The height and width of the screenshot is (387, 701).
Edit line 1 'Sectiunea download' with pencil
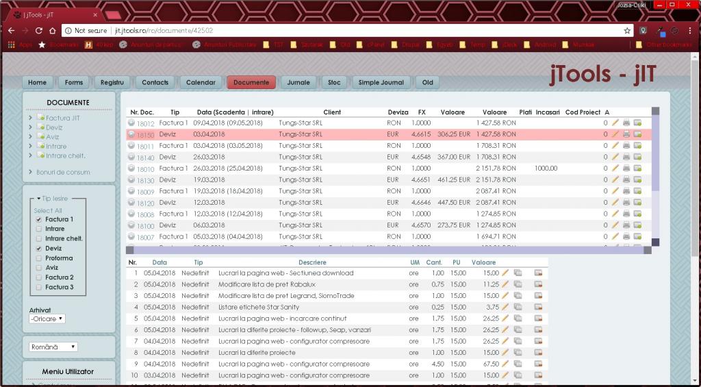[505, 273]
